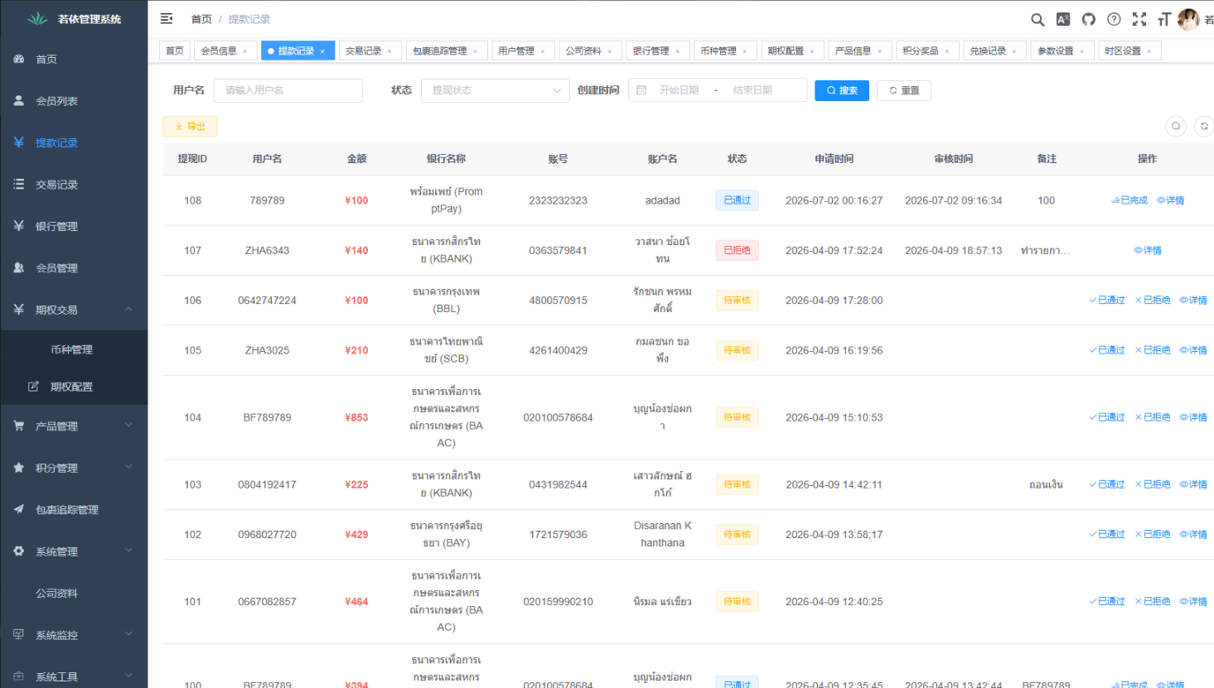This screenshot has width=1214, height=688.
Task: Click the round table refresh icon
Action: (x=1204, y=126)
